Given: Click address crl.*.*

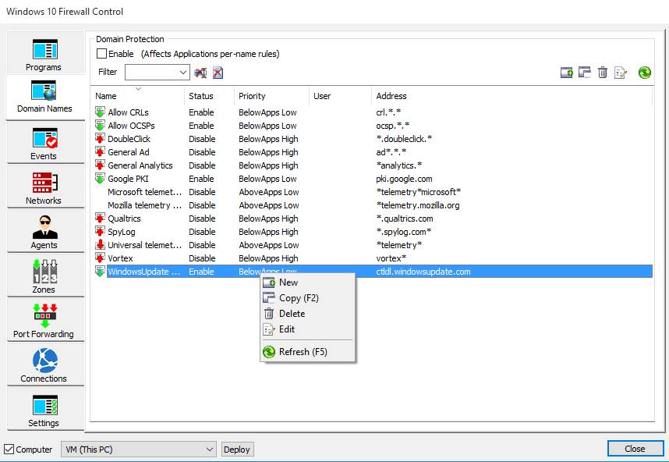Looking at the screenshot, I should coord(388,112).
